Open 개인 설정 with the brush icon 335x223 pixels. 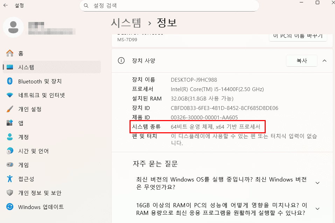coord(9,109)
